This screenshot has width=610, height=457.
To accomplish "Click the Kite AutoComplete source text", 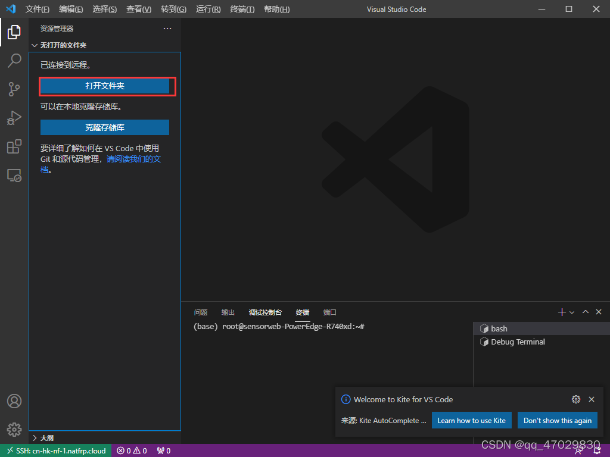I will click(384, 421).
